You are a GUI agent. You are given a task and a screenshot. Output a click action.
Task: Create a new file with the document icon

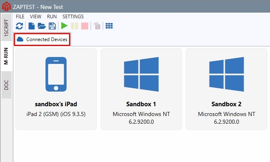(x=31, y=26)
